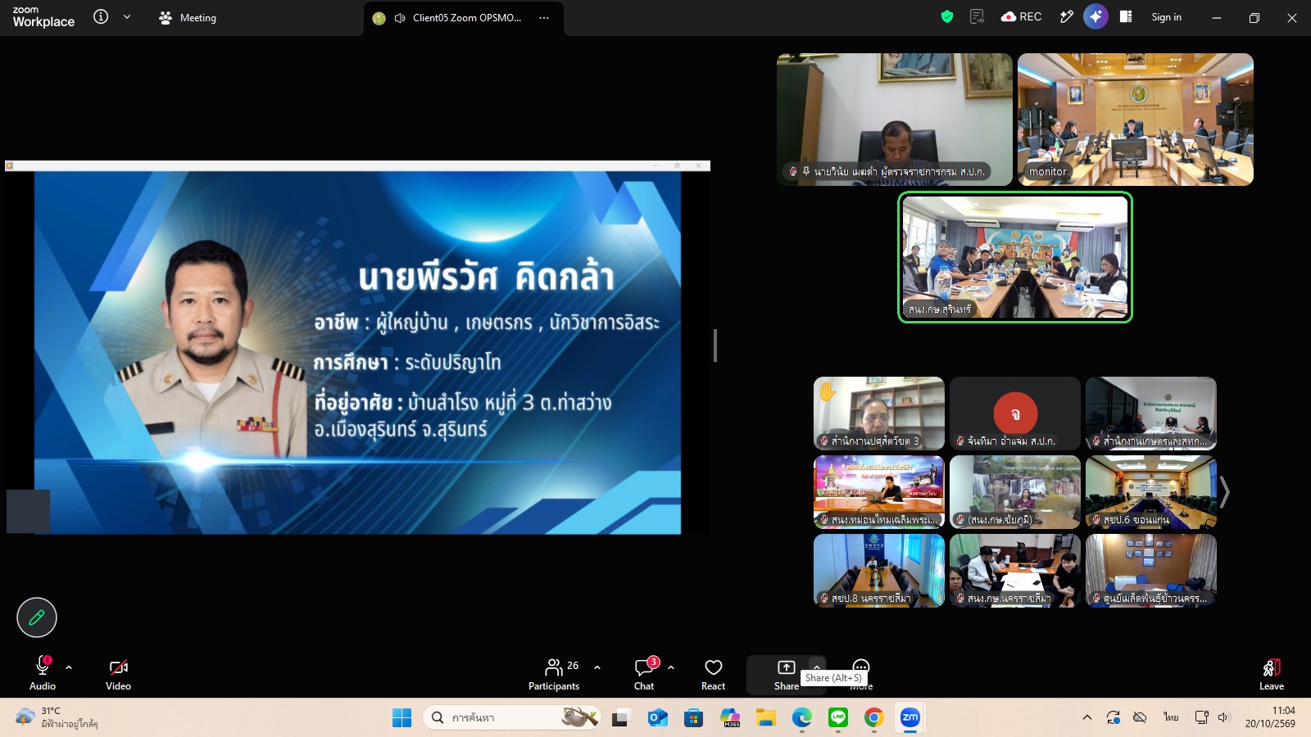
Task: Expand the audio options caret
Action: 69,667
